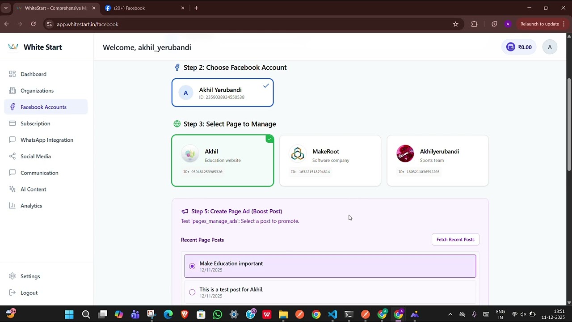
Task: Open browser extensions puzzle icon
Action: [x=474, y=24]
